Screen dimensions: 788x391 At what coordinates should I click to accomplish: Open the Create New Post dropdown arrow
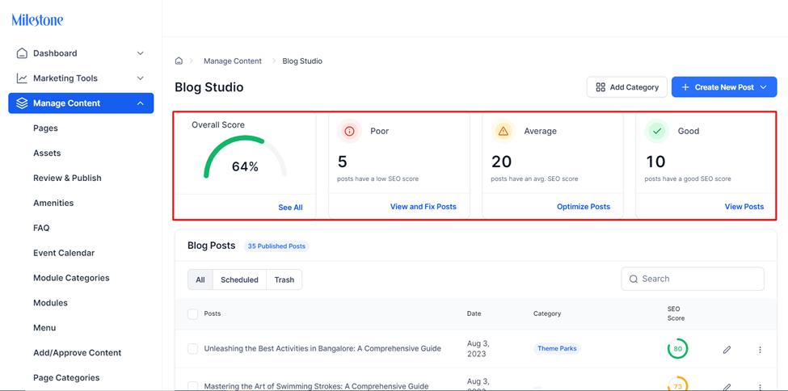tap(764, 87)
